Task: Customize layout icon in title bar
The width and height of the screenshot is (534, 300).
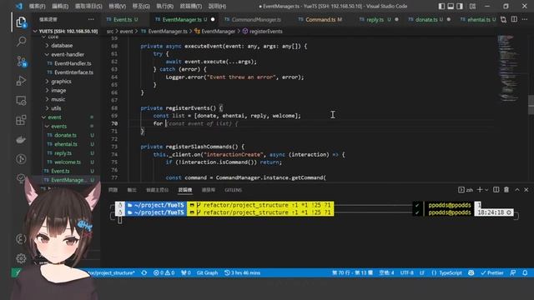Action: click(473, 6)
